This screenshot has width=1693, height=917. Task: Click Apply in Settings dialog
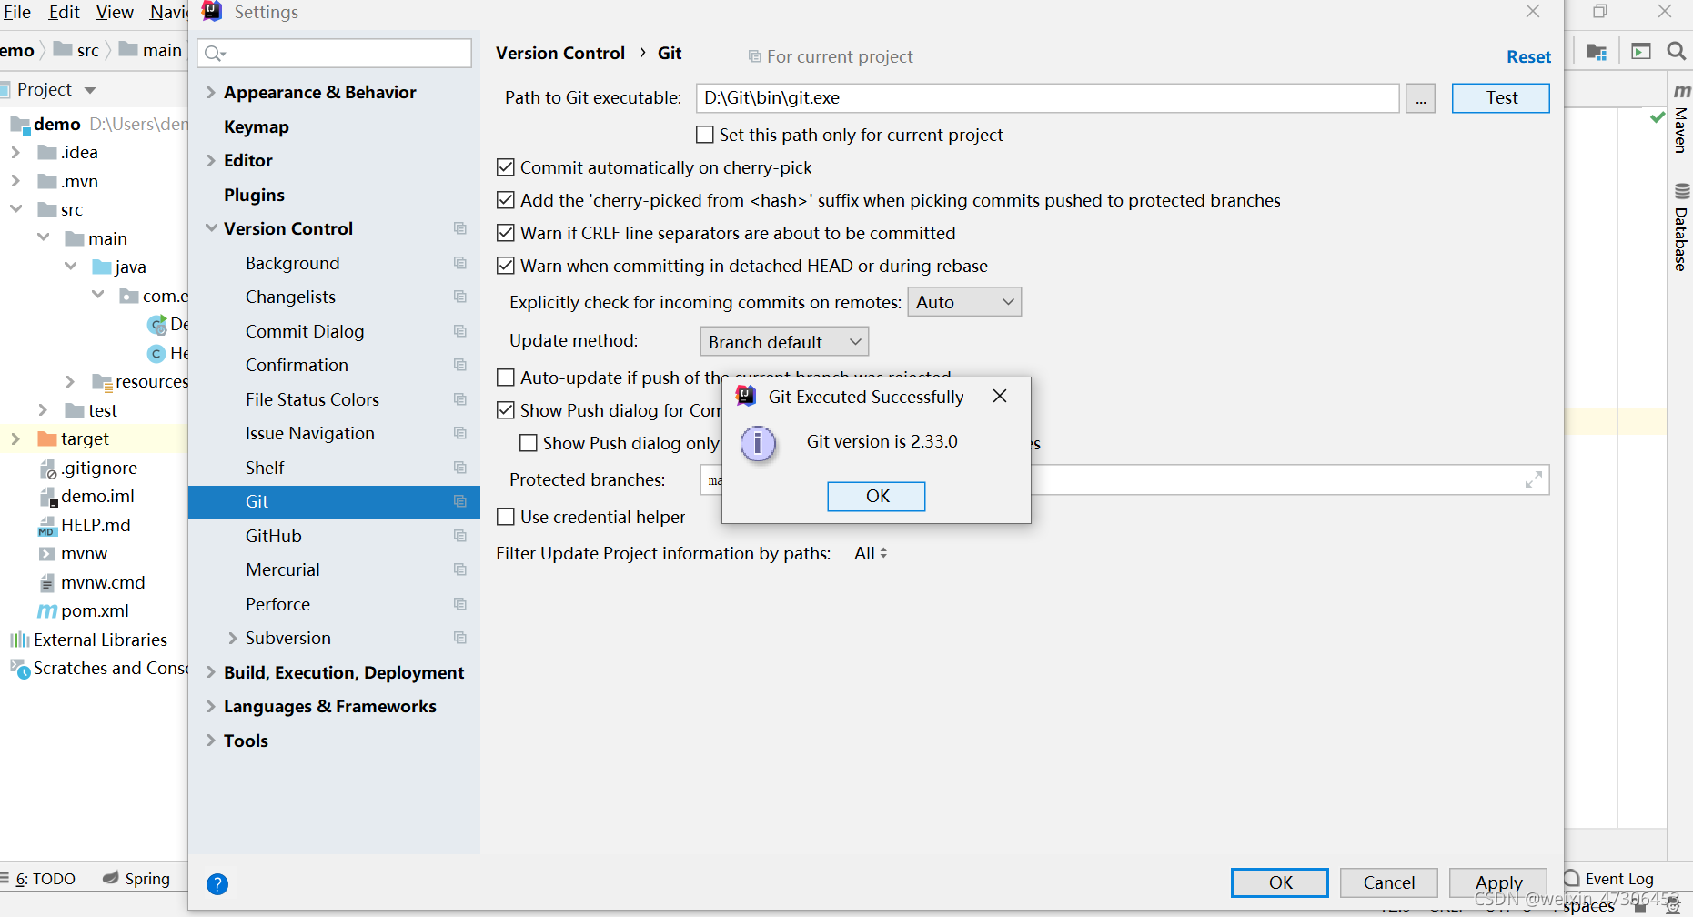click(x=1498, y=882)
